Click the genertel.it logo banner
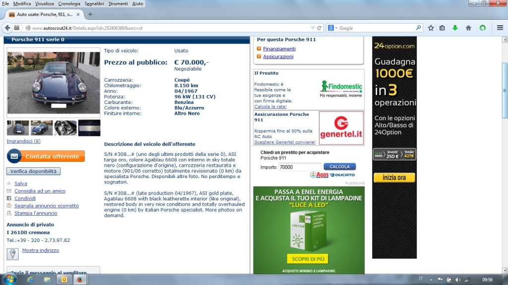The width and height of the screenshot is (508, 285). coord(341,128)
